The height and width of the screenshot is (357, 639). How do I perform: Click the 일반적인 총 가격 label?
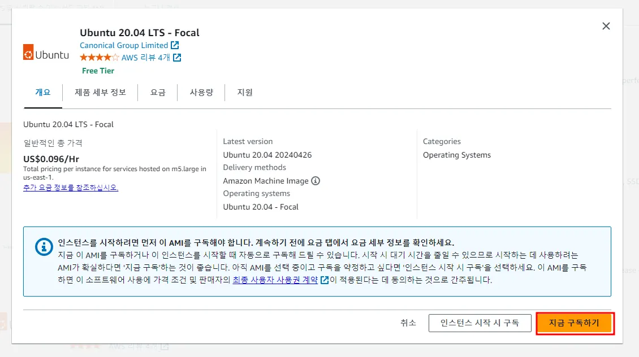(53, 143)
